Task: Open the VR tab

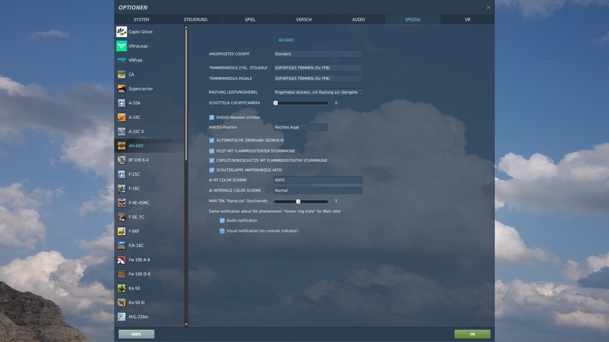Action: (x=468, y=19)
